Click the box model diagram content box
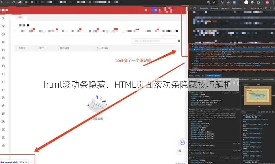Screen dimensions: 275x164 coord(258,96)
